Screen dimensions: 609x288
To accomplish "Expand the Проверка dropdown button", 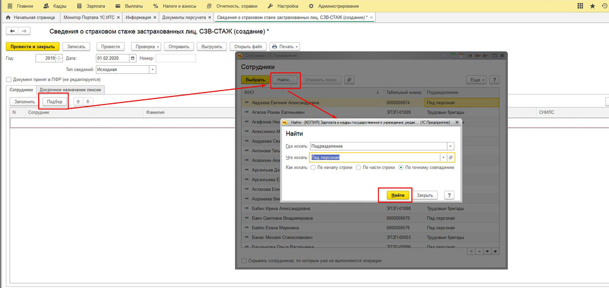I will click(x=146, y=46).
